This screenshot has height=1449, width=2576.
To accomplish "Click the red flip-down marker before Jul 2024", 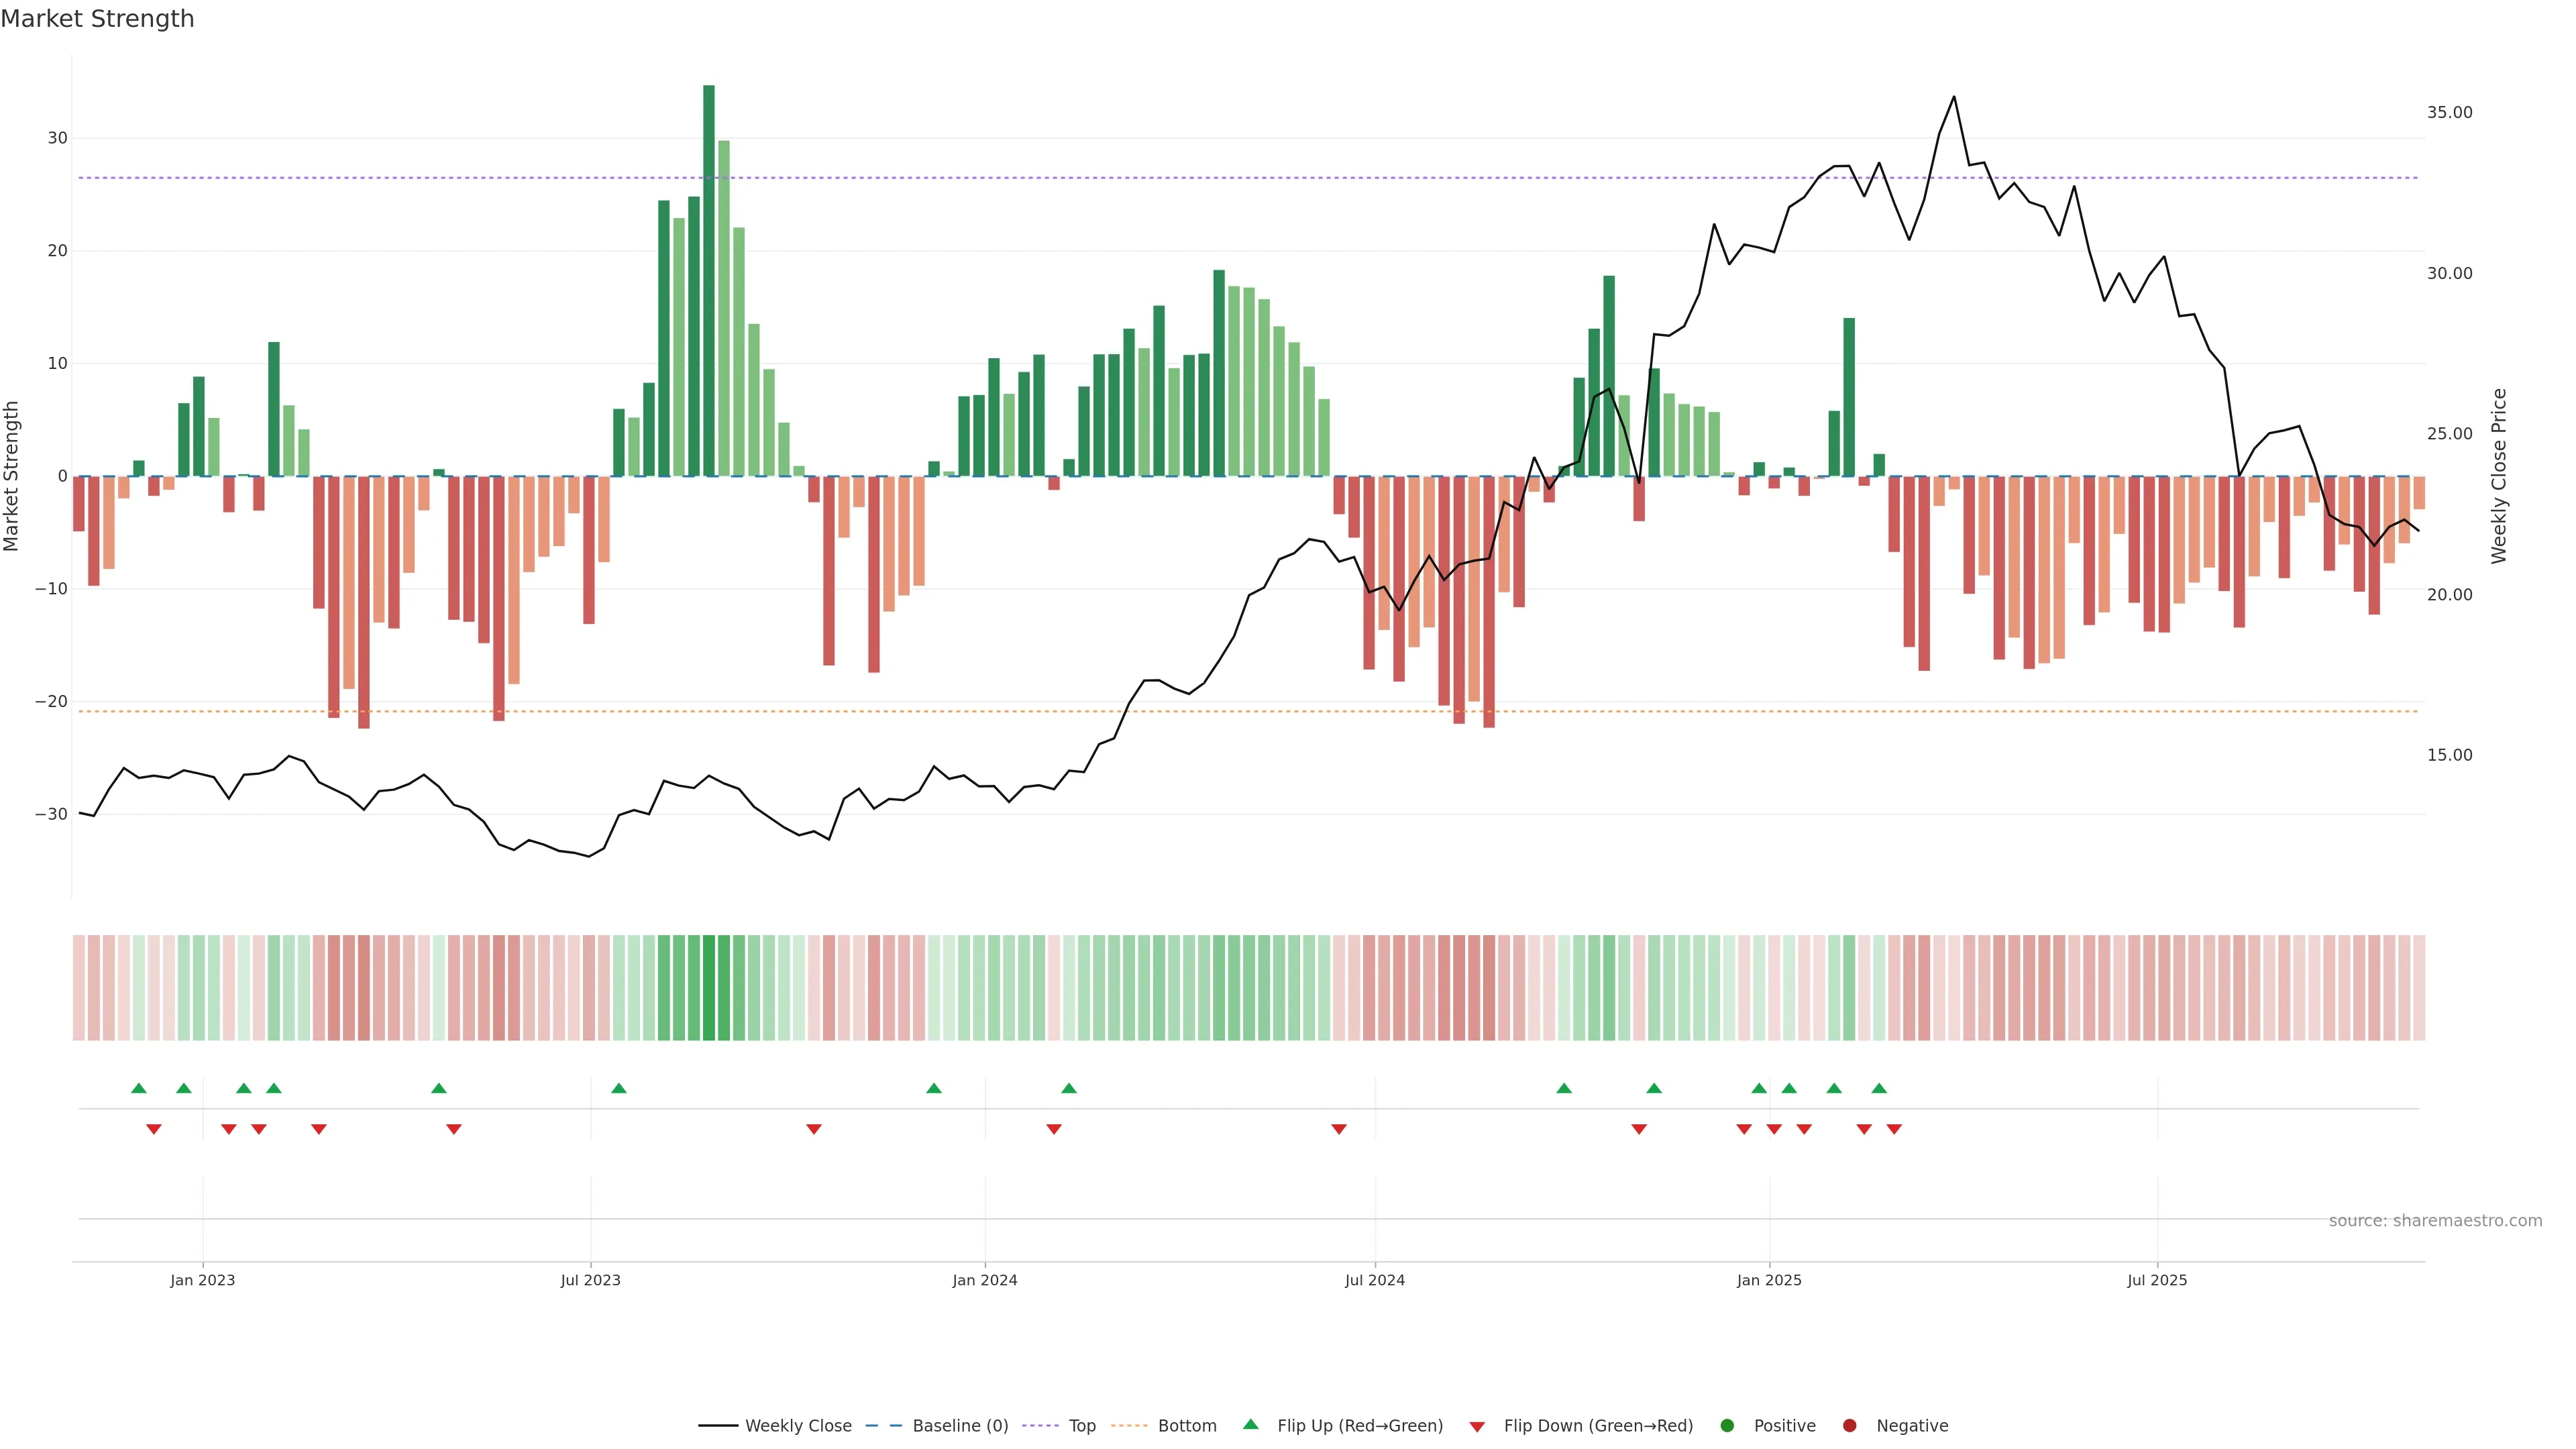I will [x=1339, y=1129].
